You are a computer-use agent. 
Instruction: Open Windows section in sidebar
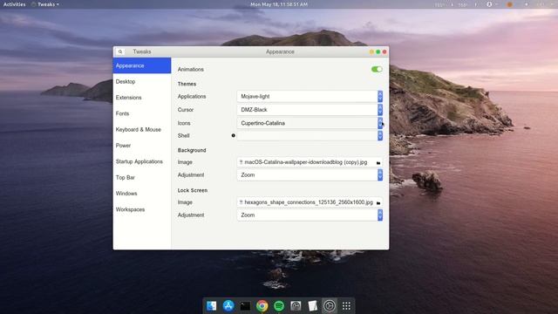[x=142, y=194]
